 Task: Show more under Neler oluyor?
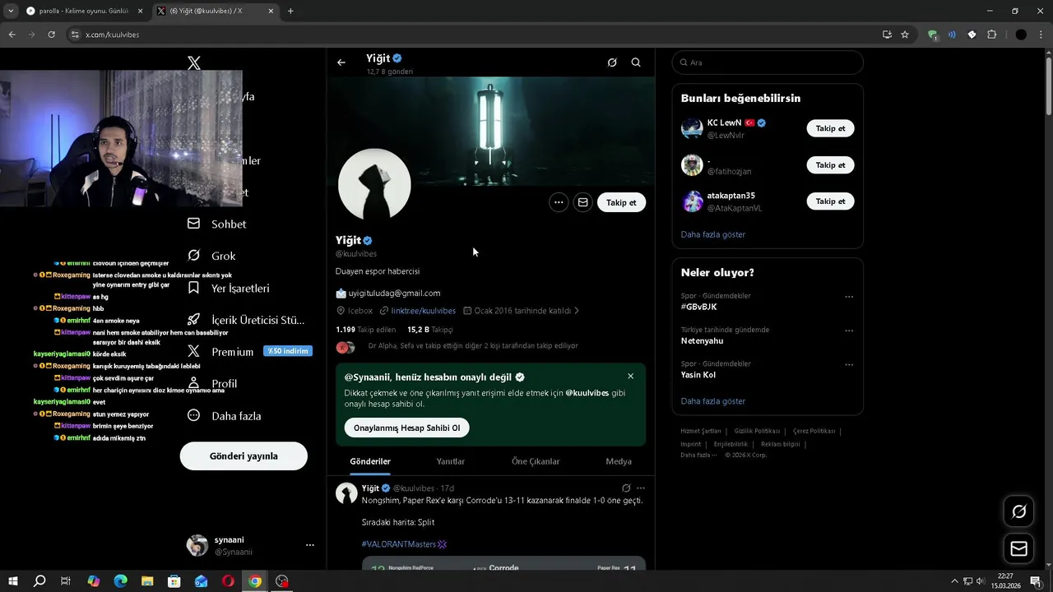point(713,401)
